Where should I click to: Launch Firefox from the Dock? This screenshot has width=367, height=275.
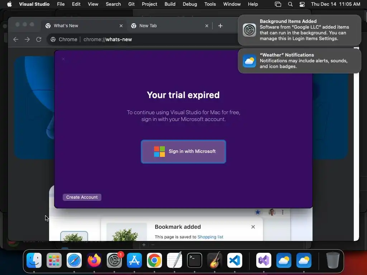tap(94, 260)
